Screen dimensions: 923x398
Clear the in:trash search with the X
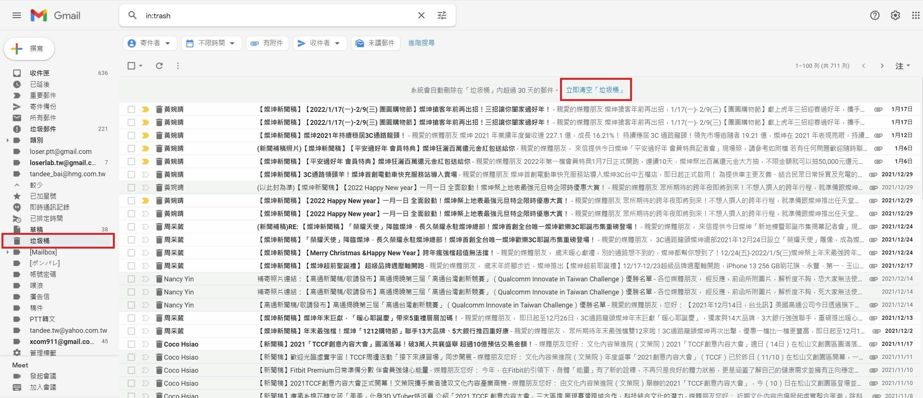tap(421, 15)
